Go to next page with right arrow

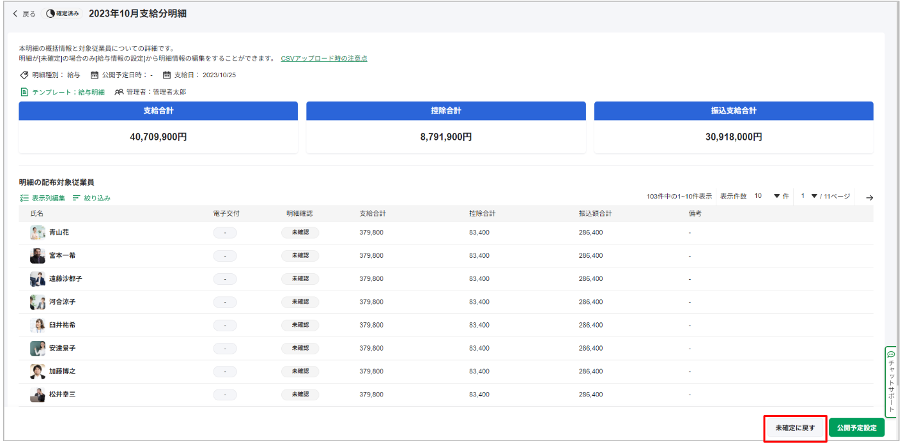(869, 198)
